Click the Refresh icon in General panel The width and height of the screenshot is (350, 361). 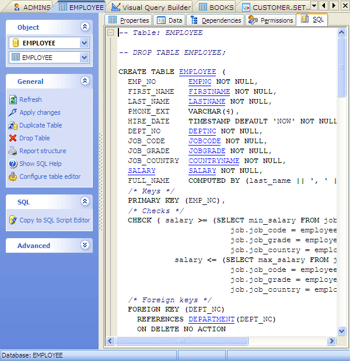point(13,100)
